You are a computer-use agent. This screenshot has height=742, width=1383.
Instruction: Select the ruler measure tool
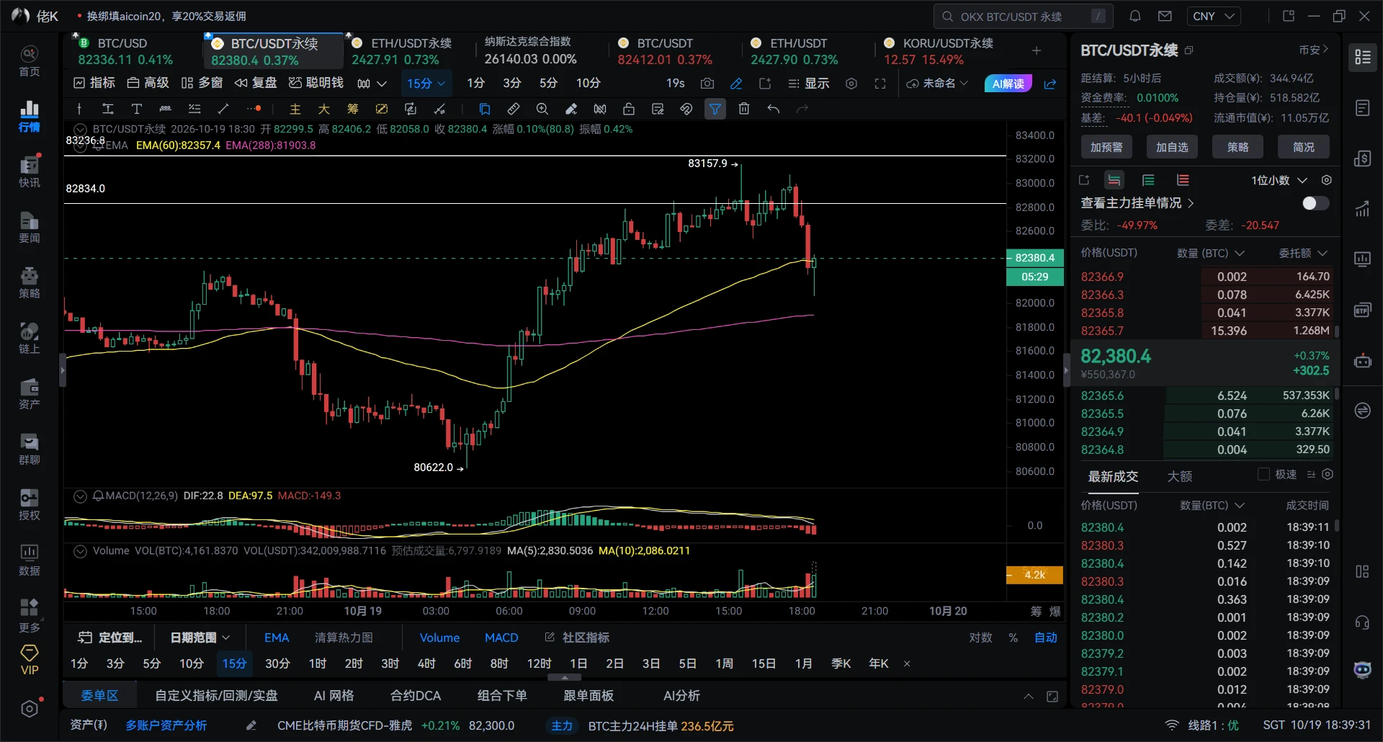click(x=514, y=109)
